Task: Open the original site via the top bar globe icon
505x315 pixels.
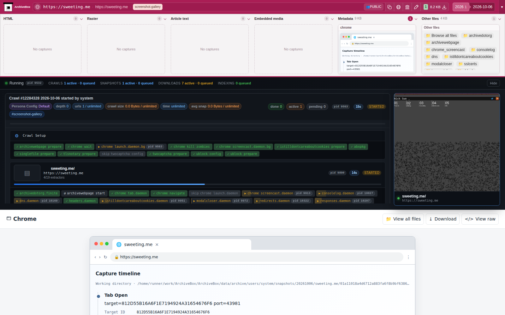Action: pyautogui.click(x=399, y=7)
